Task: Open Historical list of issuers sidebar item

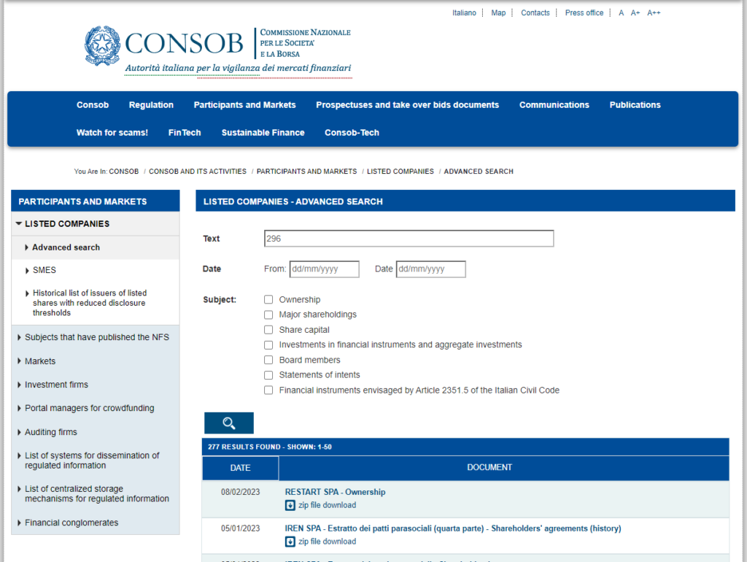Action: point(90,303)
